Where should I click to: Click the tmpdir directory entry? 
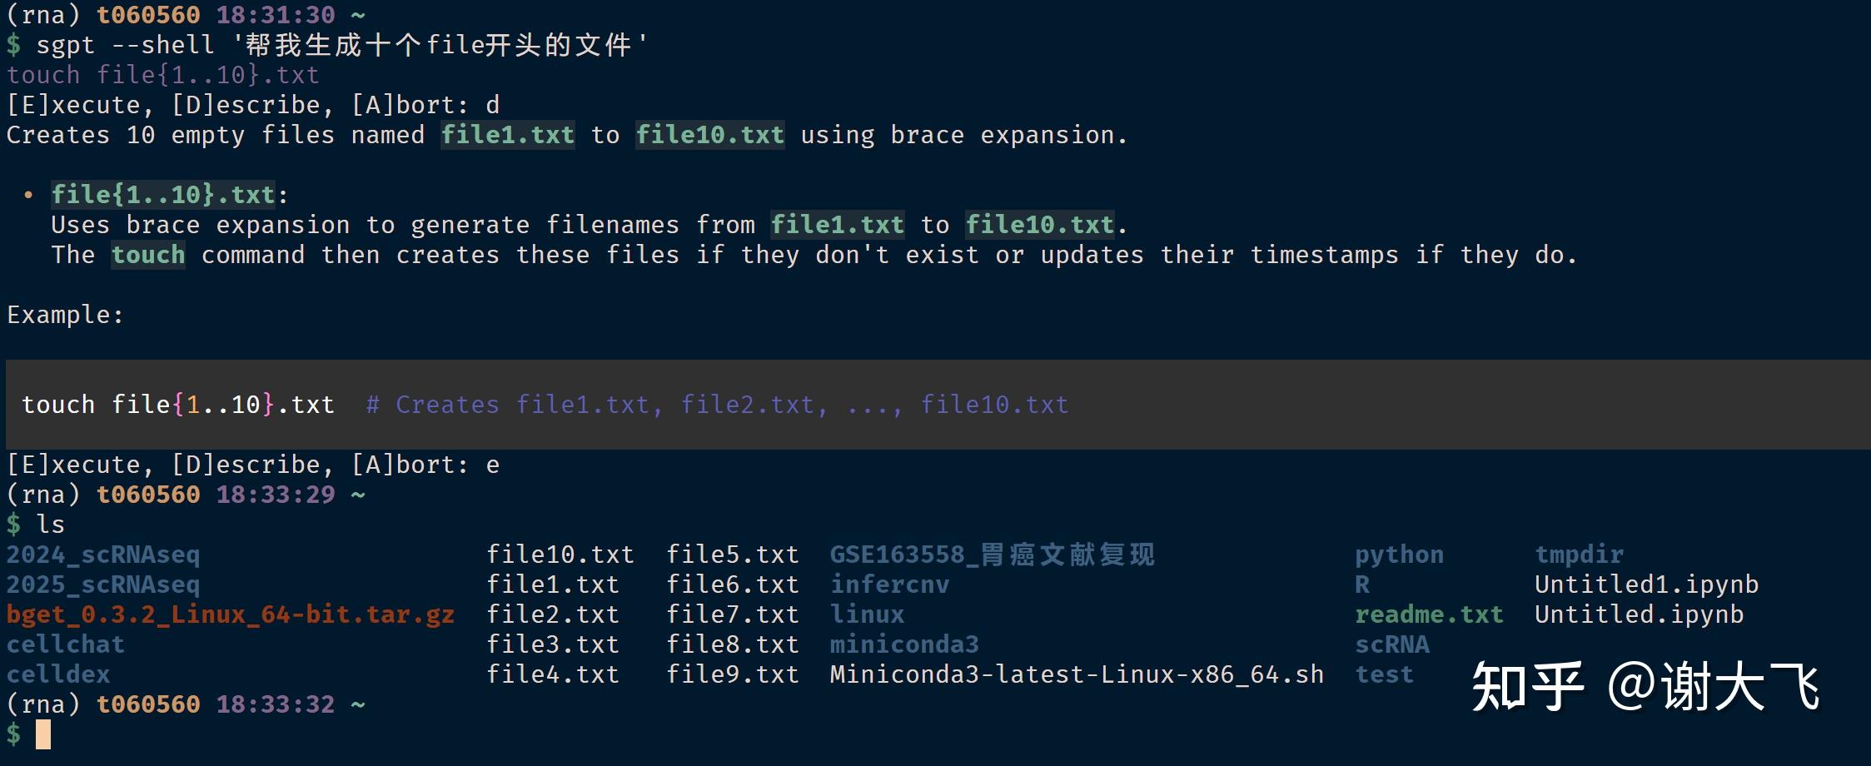(1579, 555)
